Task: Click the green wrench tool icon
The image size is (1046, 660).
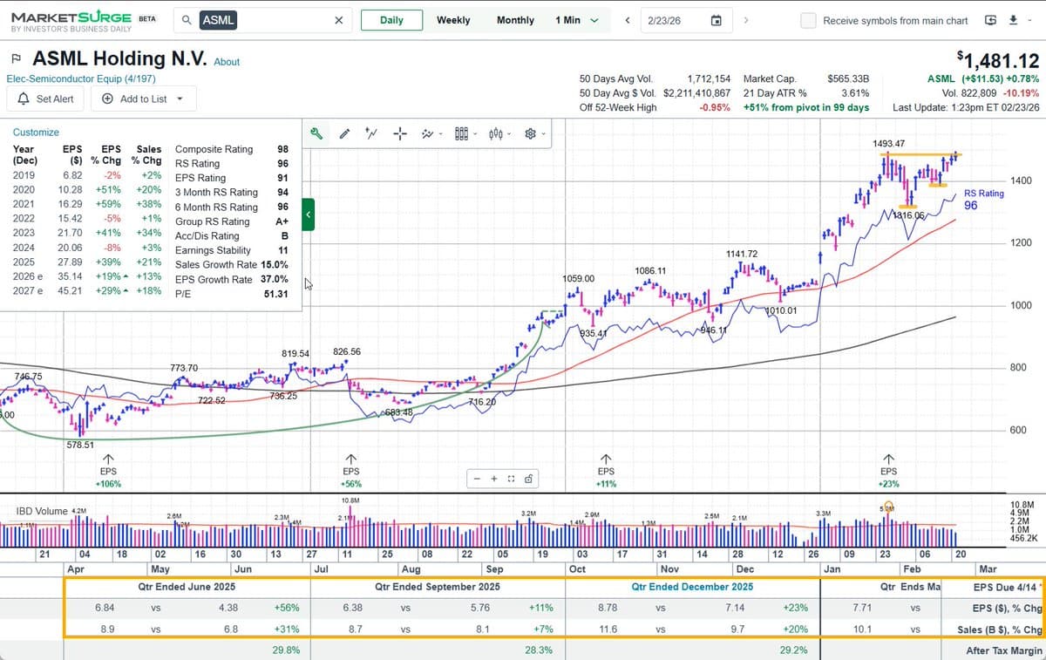Action: tap(316, 133)
